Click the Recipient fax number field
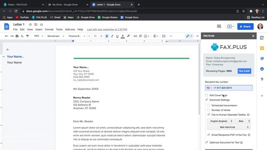The width and height of the screenshot is (267, 150). point(229,88)
